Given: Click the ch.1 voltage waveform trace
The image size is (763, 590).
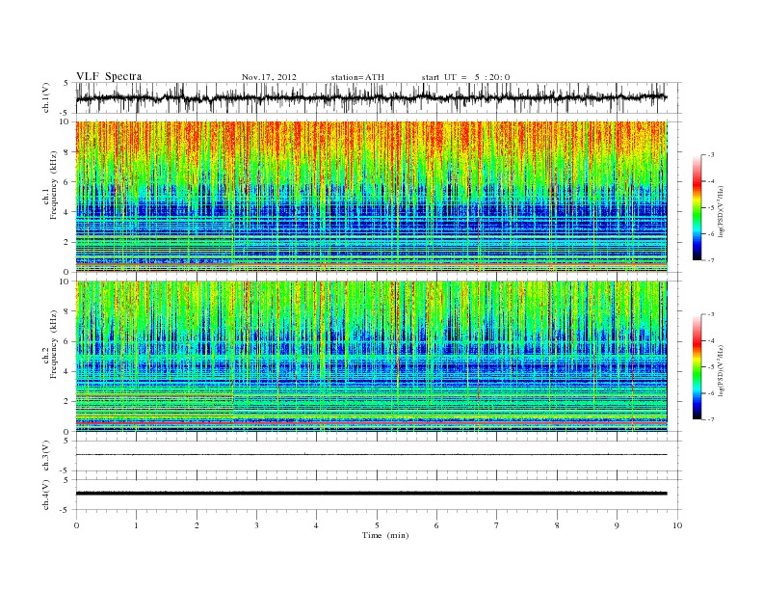Looking at the screenshot, I should pos(371,97).
